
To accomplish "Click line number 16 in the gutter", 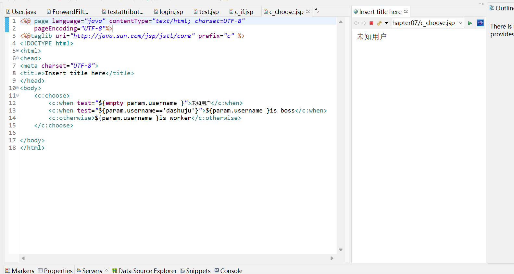I will pyautogui.click(x=12, y=133).
